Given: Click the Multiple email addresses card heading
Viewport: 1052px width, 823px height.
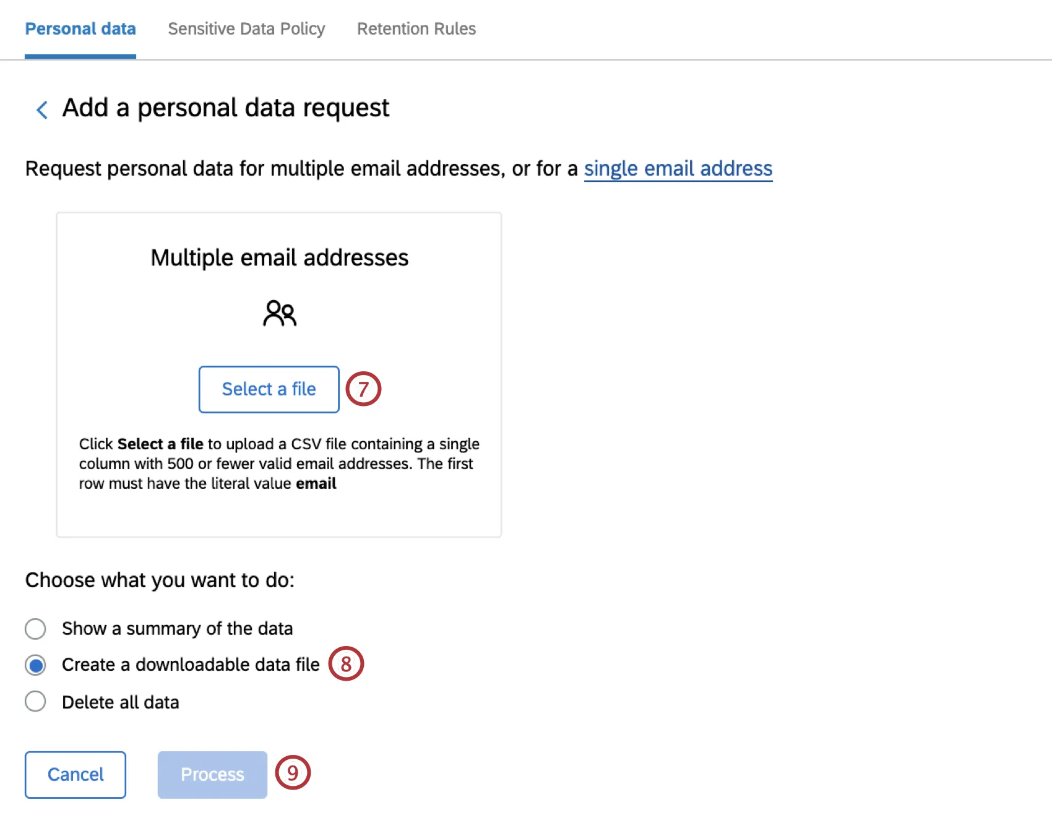Looking at the screenshot, I should click(280, 257).
